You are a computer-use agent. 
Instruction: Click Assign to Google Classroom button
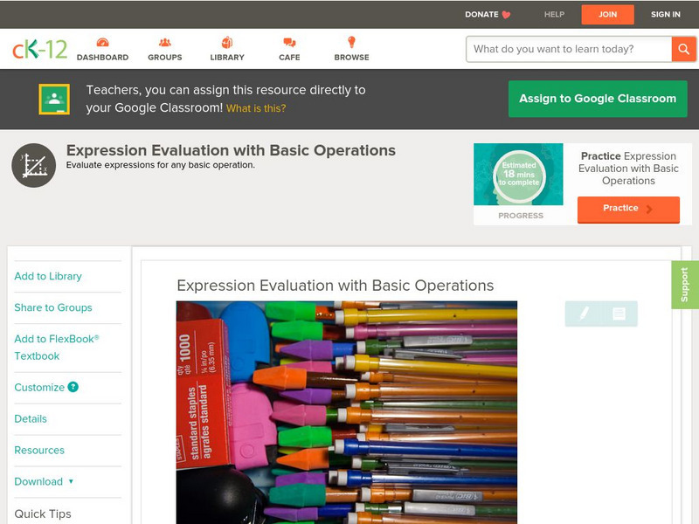tap(598, 99)
